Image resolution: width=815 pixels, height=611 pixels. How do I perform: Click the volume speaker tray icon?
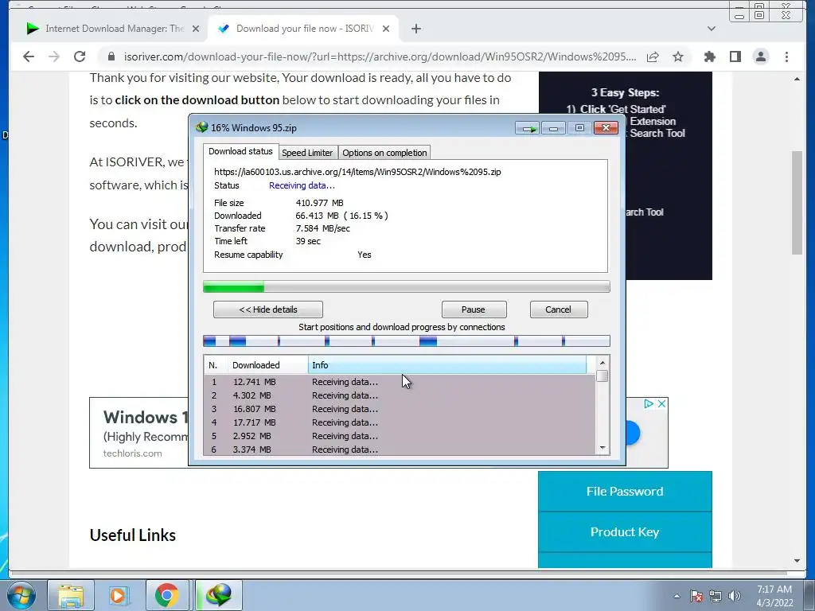pyautogui.click(x=735, y=596)
